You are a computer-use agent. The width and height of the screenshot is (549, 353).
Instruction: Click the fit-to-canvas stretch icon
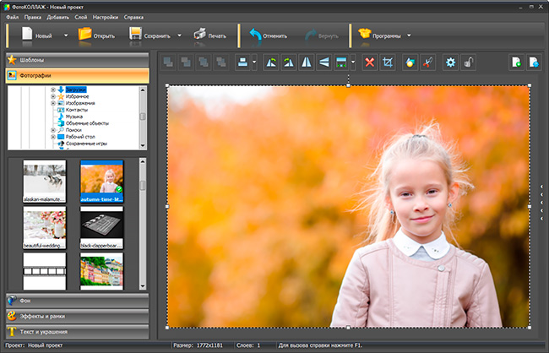coord(341,62)
